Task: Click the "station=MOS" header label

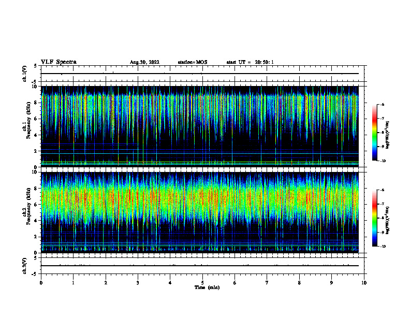Action: point(193,62)
